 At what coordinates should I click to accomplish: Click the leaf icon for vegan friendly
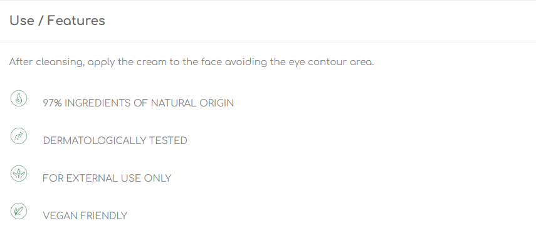point(19,211)
